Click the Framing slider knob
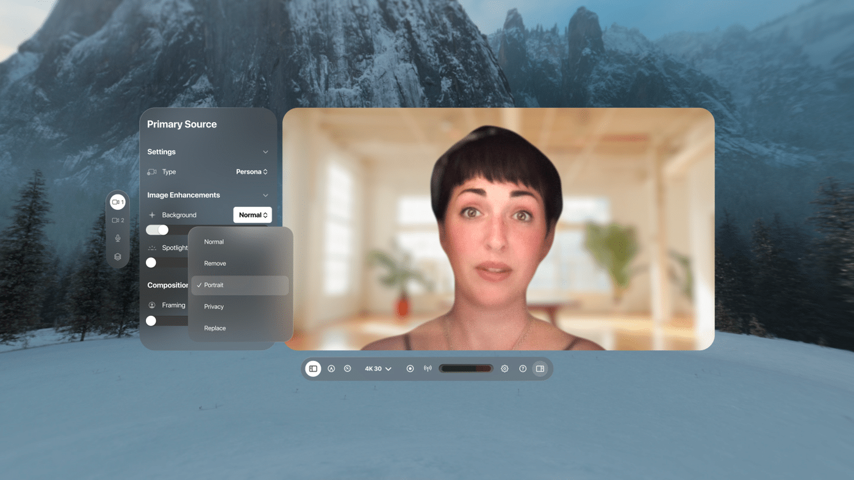Screen dimensions: 854x480 point(151,321)
